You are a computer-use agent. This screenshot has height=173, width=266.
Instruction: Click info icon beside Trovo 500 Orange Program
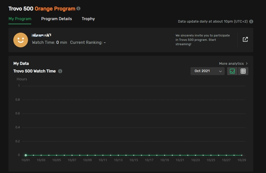[79, 8]
